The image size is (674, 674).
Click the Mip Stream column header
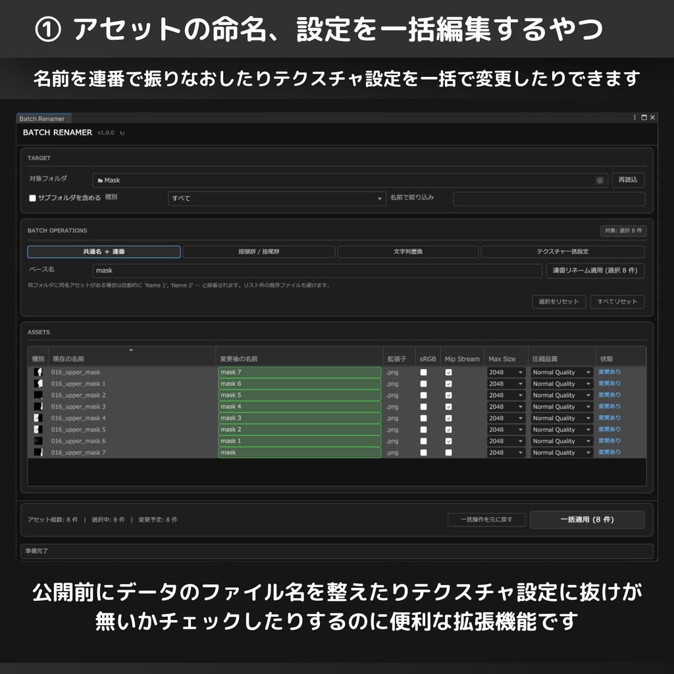click(x=462, y=357)
